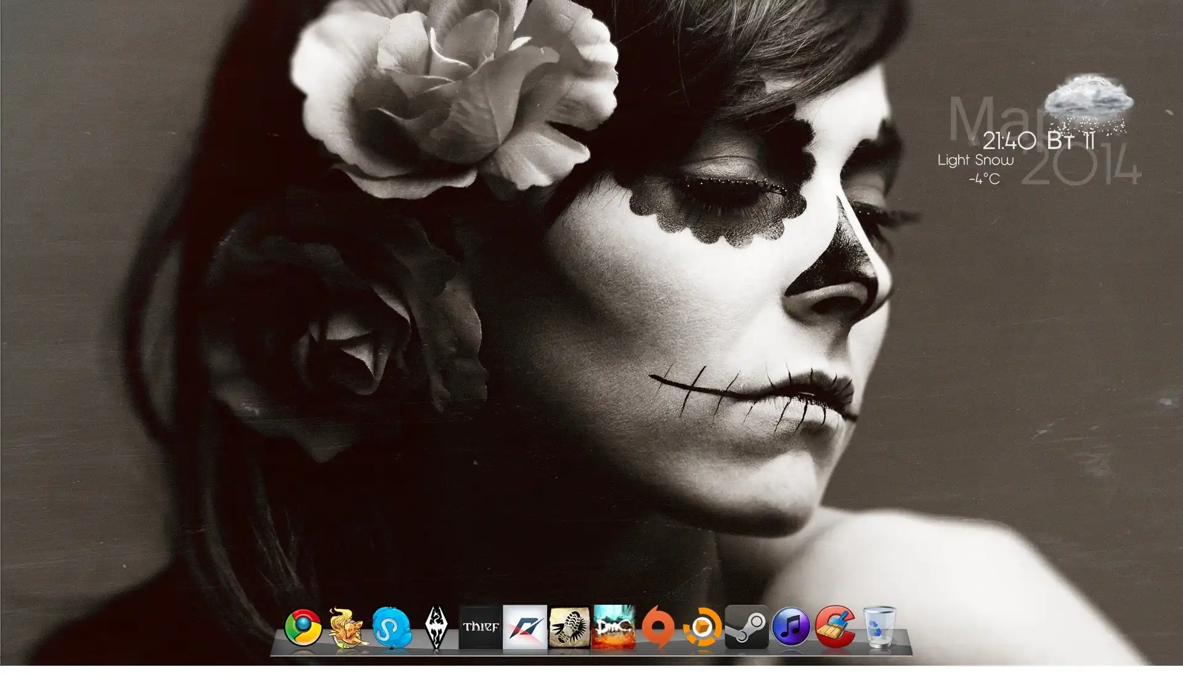Viewport: 1183px width, 675px height.
Task: Open the Recycle Bin
Action: [879, 627]
